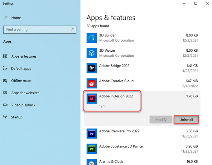Close the Settings window
The height and width of the screenshot is (165, 212).
(207, 3)
